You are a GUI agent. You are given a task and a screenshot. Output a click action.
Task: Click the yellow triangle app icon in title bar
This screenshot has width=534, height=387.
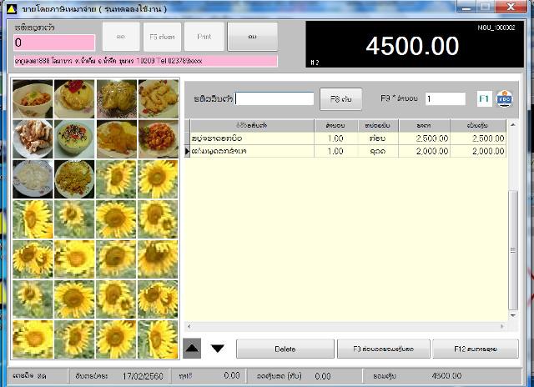pyautogui.click(x=11, y=9)
